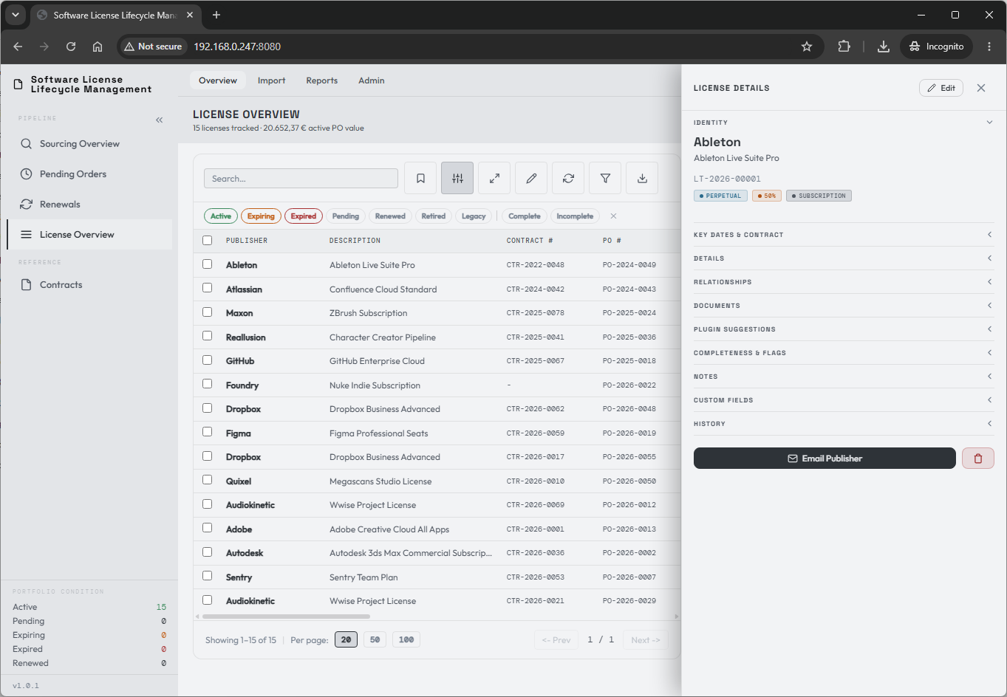Click the Sourcing Overview magnifier icon
This screenshot has height=697, width=1007.
pyautogui.click(x=27, y=144)
